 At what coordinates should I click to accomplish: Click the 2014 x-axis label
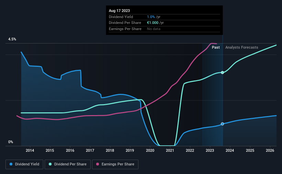pyautogui.click(x=30, y=150)
